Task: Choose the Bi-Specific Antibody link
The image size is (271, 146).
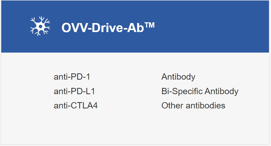Action: pos(200,91)
